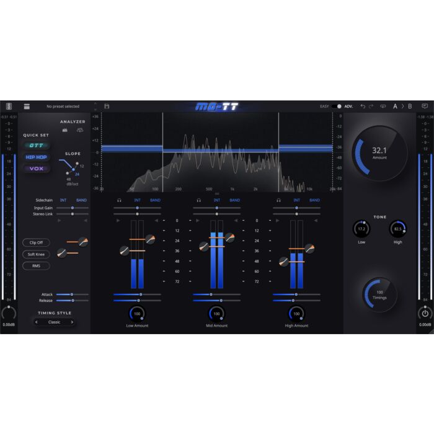Select next Timing Style with right chevron
Image resolution: width=434 pixels, height=434 pixels.
72,322
